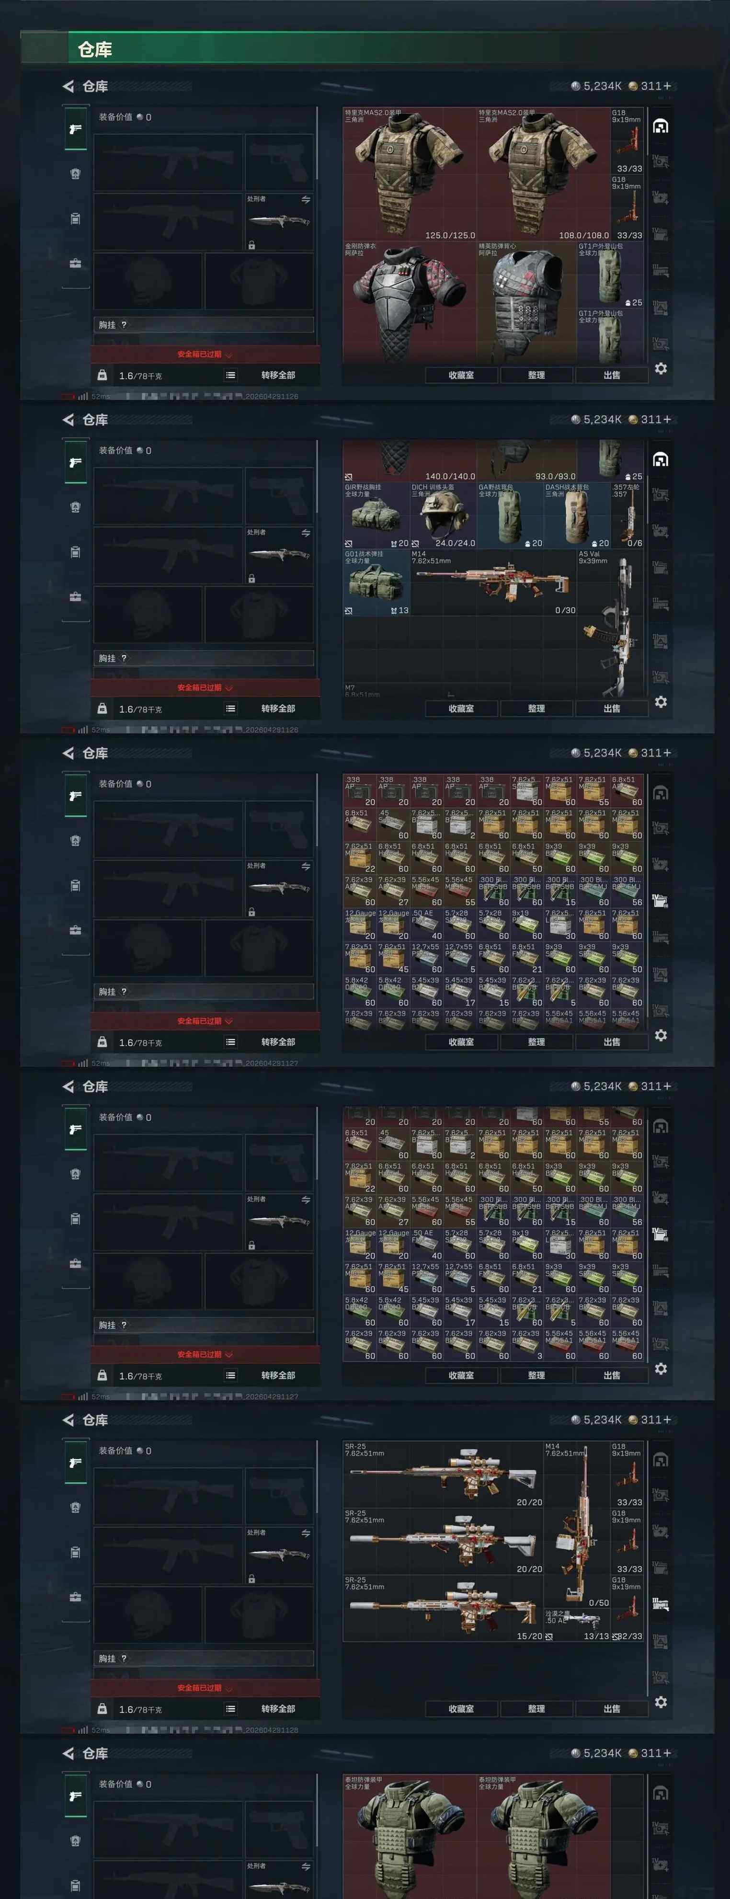Click gold 311+ currency icon above 金刚防弹衣 panel

[633, 86]
